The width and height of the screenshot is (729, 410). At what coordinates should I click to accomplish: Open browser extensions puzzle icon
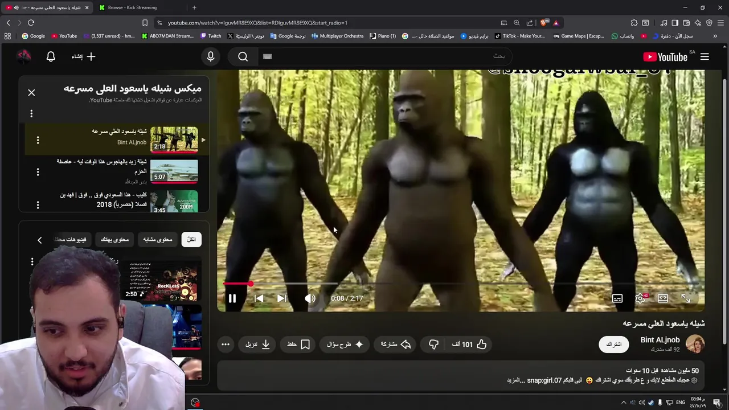coord(634,23)
